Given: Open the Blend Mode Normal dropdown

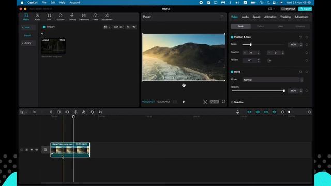Looking at the screenshot, I should (x=273, y=80).
